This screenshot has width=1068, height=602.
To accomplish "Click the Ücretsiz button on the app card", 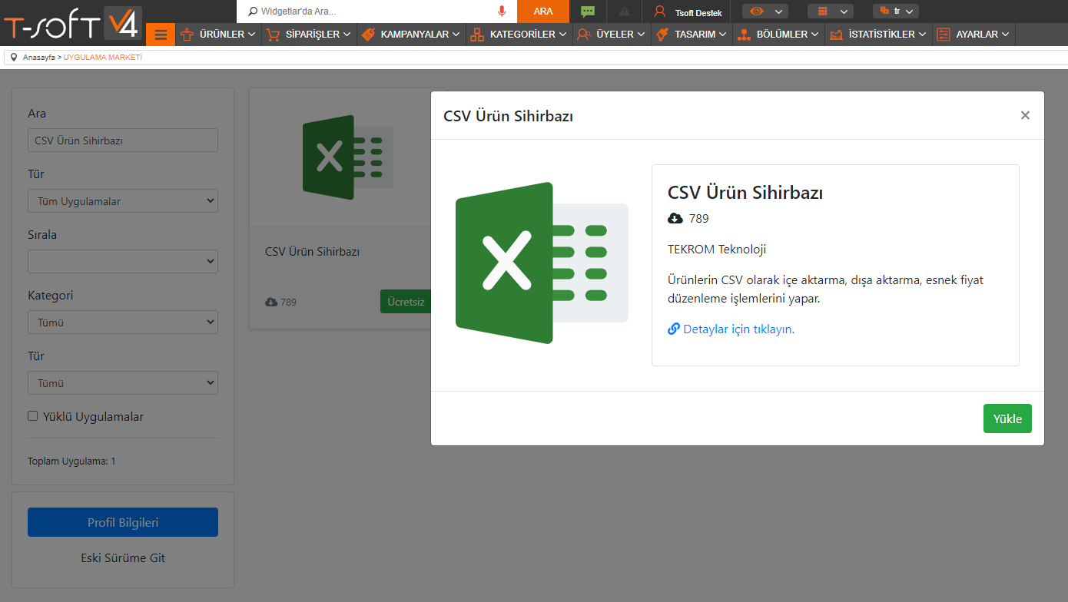I will (406, 302).
